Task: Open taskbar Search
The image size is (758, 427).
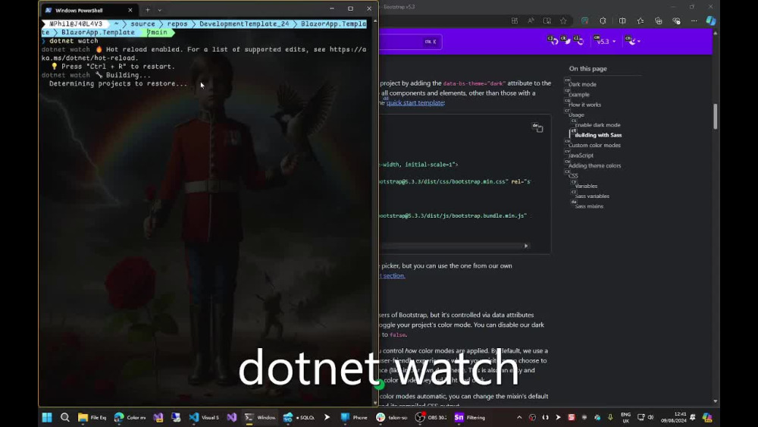Action: tap(64, 417)
